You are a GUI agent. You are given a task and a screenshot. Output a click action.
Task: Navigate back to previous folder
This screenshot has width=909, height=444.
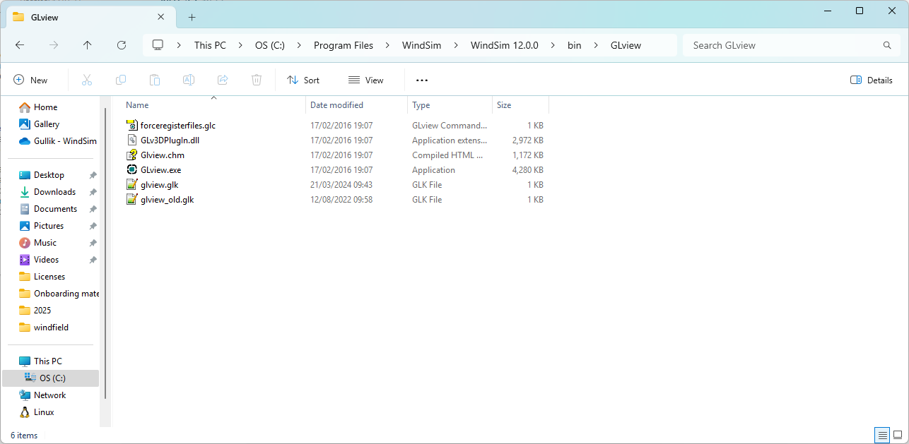(x=20, y=45)
